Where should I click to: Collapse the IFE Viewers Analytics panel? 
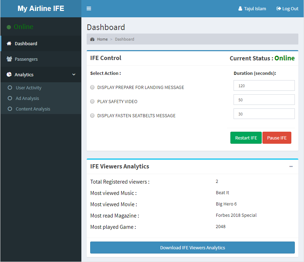pyautogui.click(x=291, y=167)
